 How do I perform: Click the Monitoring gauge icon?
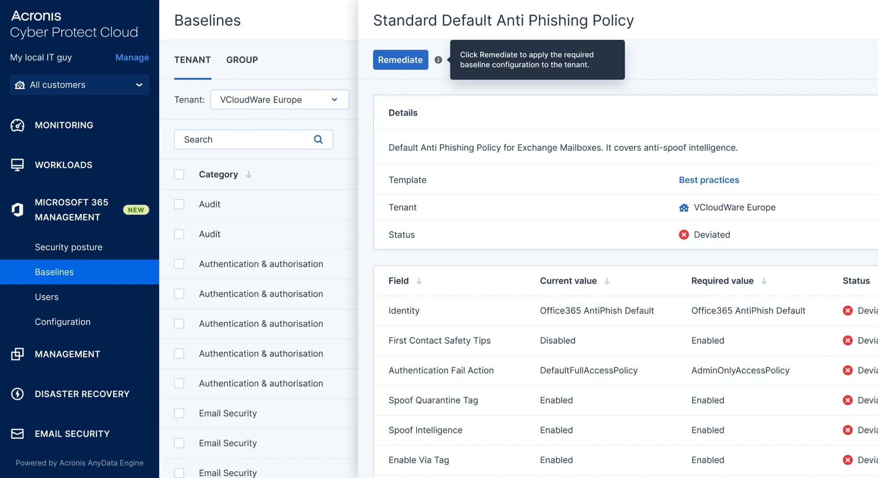coord(18,125)
